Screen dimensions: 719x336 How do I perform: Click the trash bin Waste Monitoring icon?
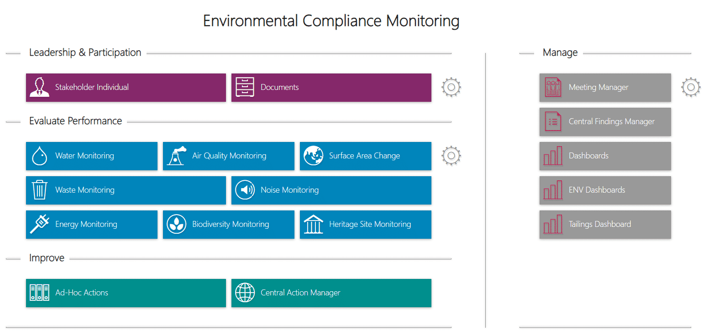coord(40,190)
